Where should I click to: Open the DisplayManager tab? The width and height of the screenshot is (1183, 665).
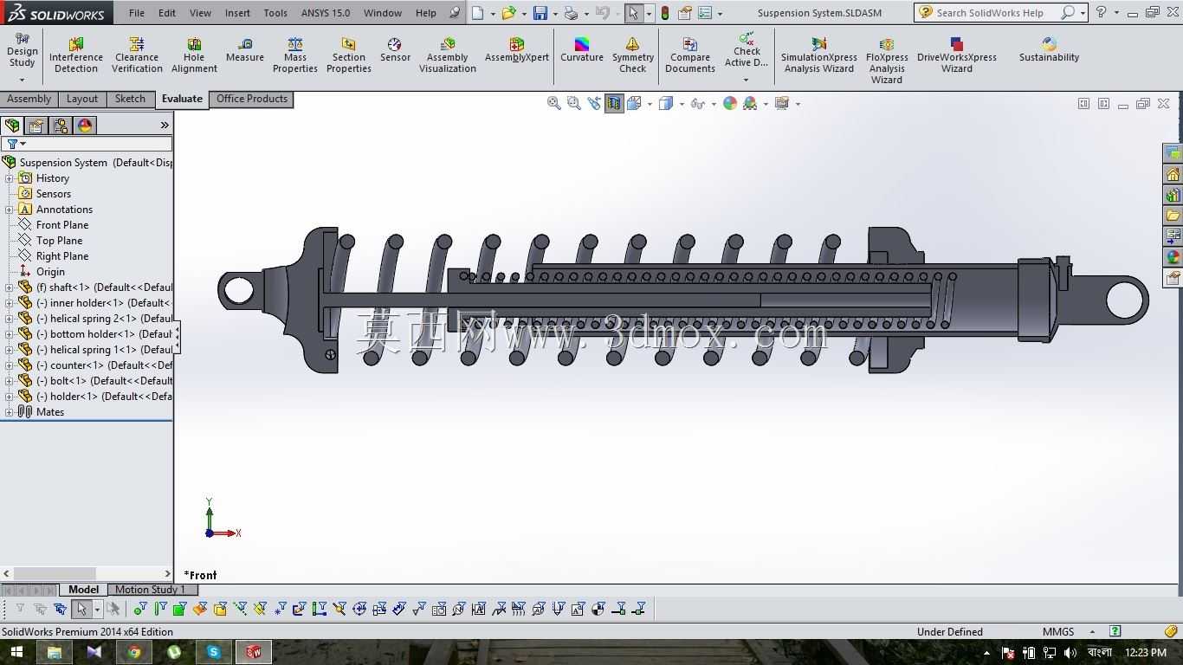(85, 126)
